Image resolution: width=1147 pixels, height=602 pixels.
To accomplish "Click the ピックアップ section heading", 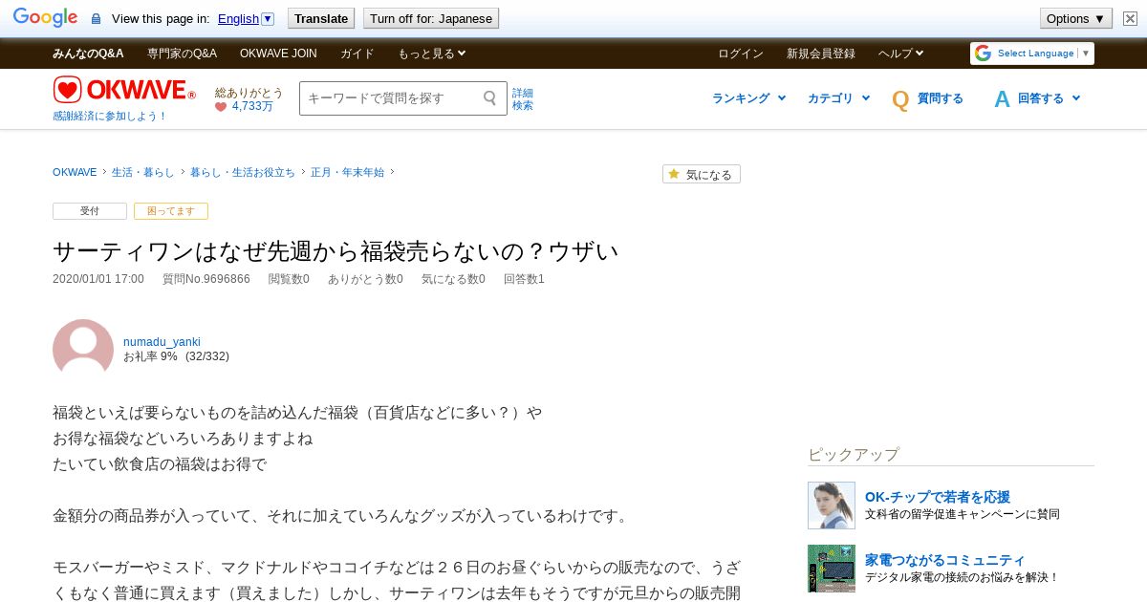I will [854, 454].
